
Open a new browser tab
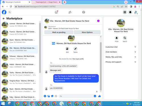[x=64, y=2]
